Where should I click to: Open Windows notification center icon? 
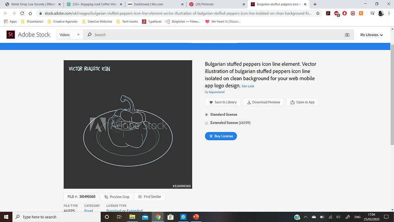click(x=386, y=217)
